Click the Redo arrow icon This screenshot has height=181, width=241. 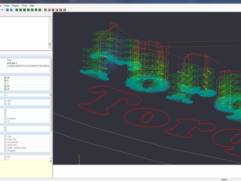[2, 10]
